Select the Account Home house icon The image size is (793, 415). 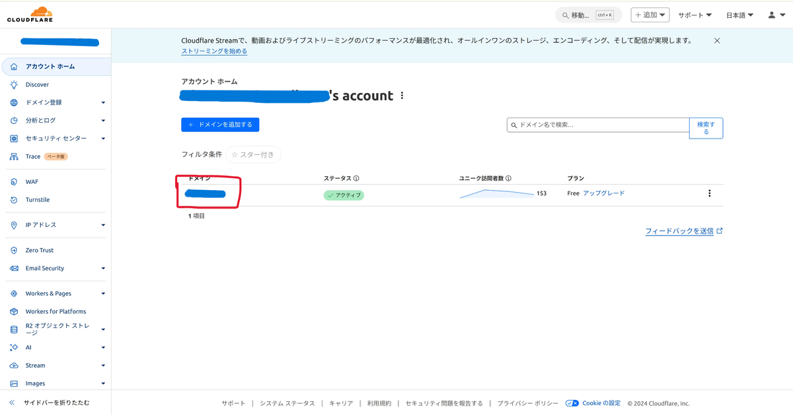tap(14, 67)
